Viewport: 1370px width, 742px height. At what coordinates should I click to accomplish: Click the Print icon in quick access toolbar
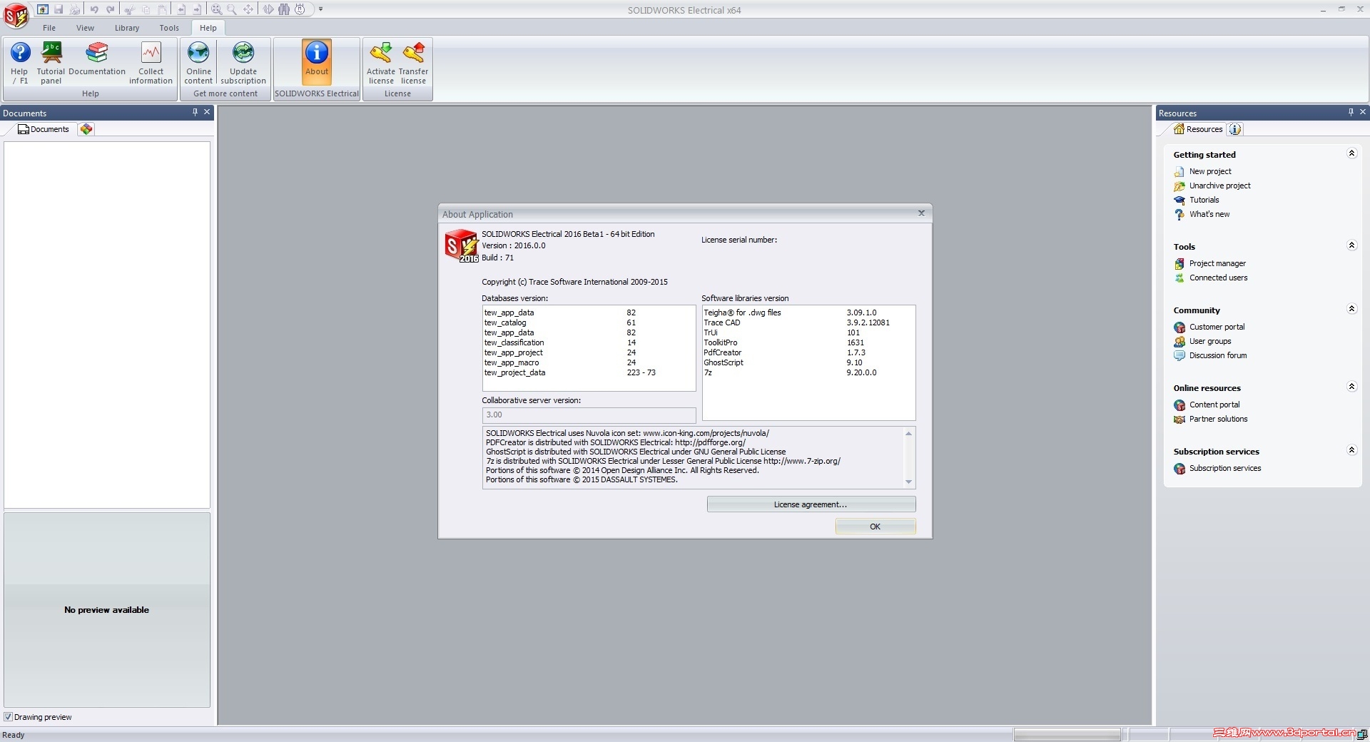click(x=75, y=9)
